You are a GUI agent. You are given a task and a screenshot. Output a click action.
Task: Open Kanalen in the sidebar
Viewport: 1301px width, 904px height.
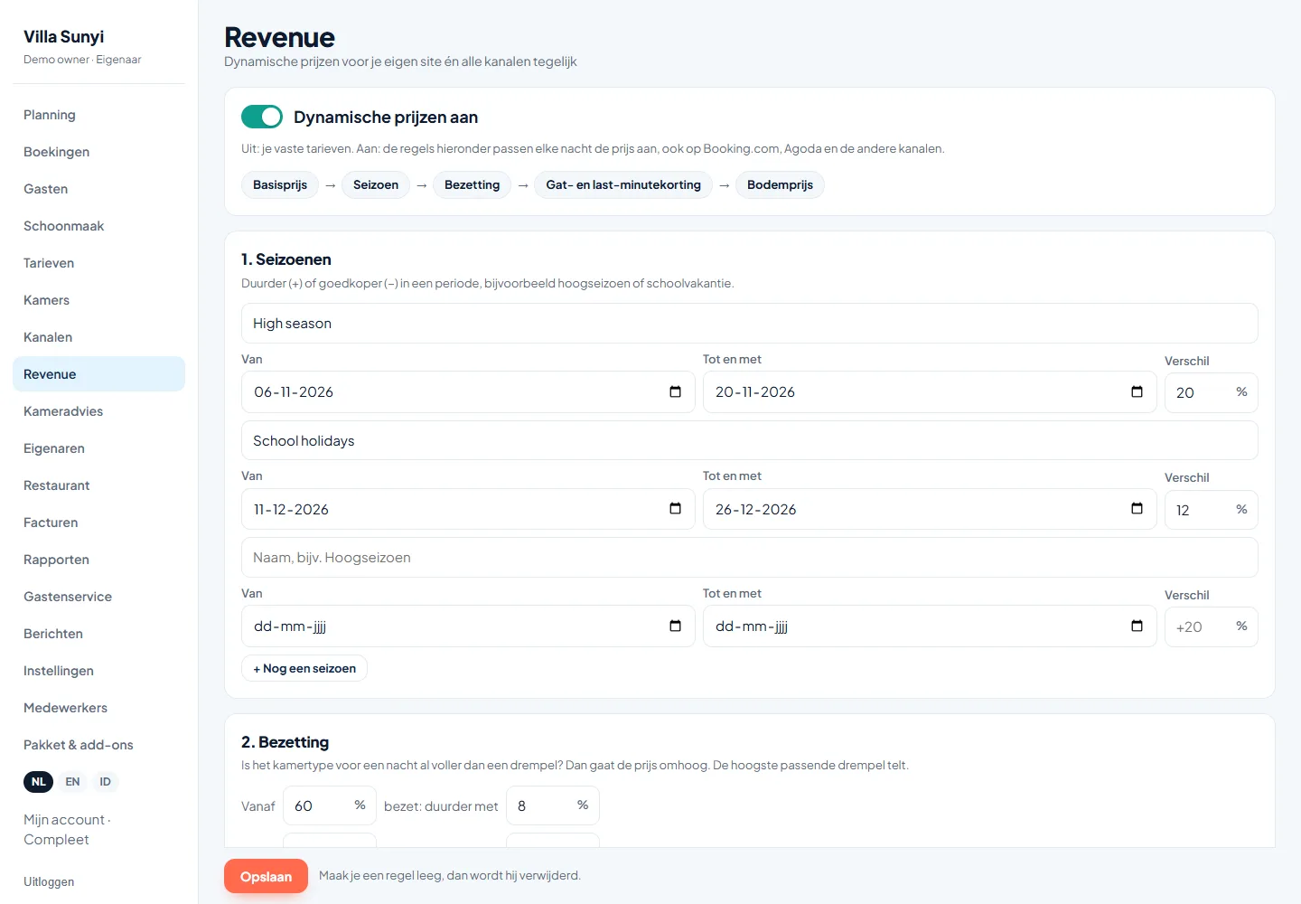click(98, 337)
